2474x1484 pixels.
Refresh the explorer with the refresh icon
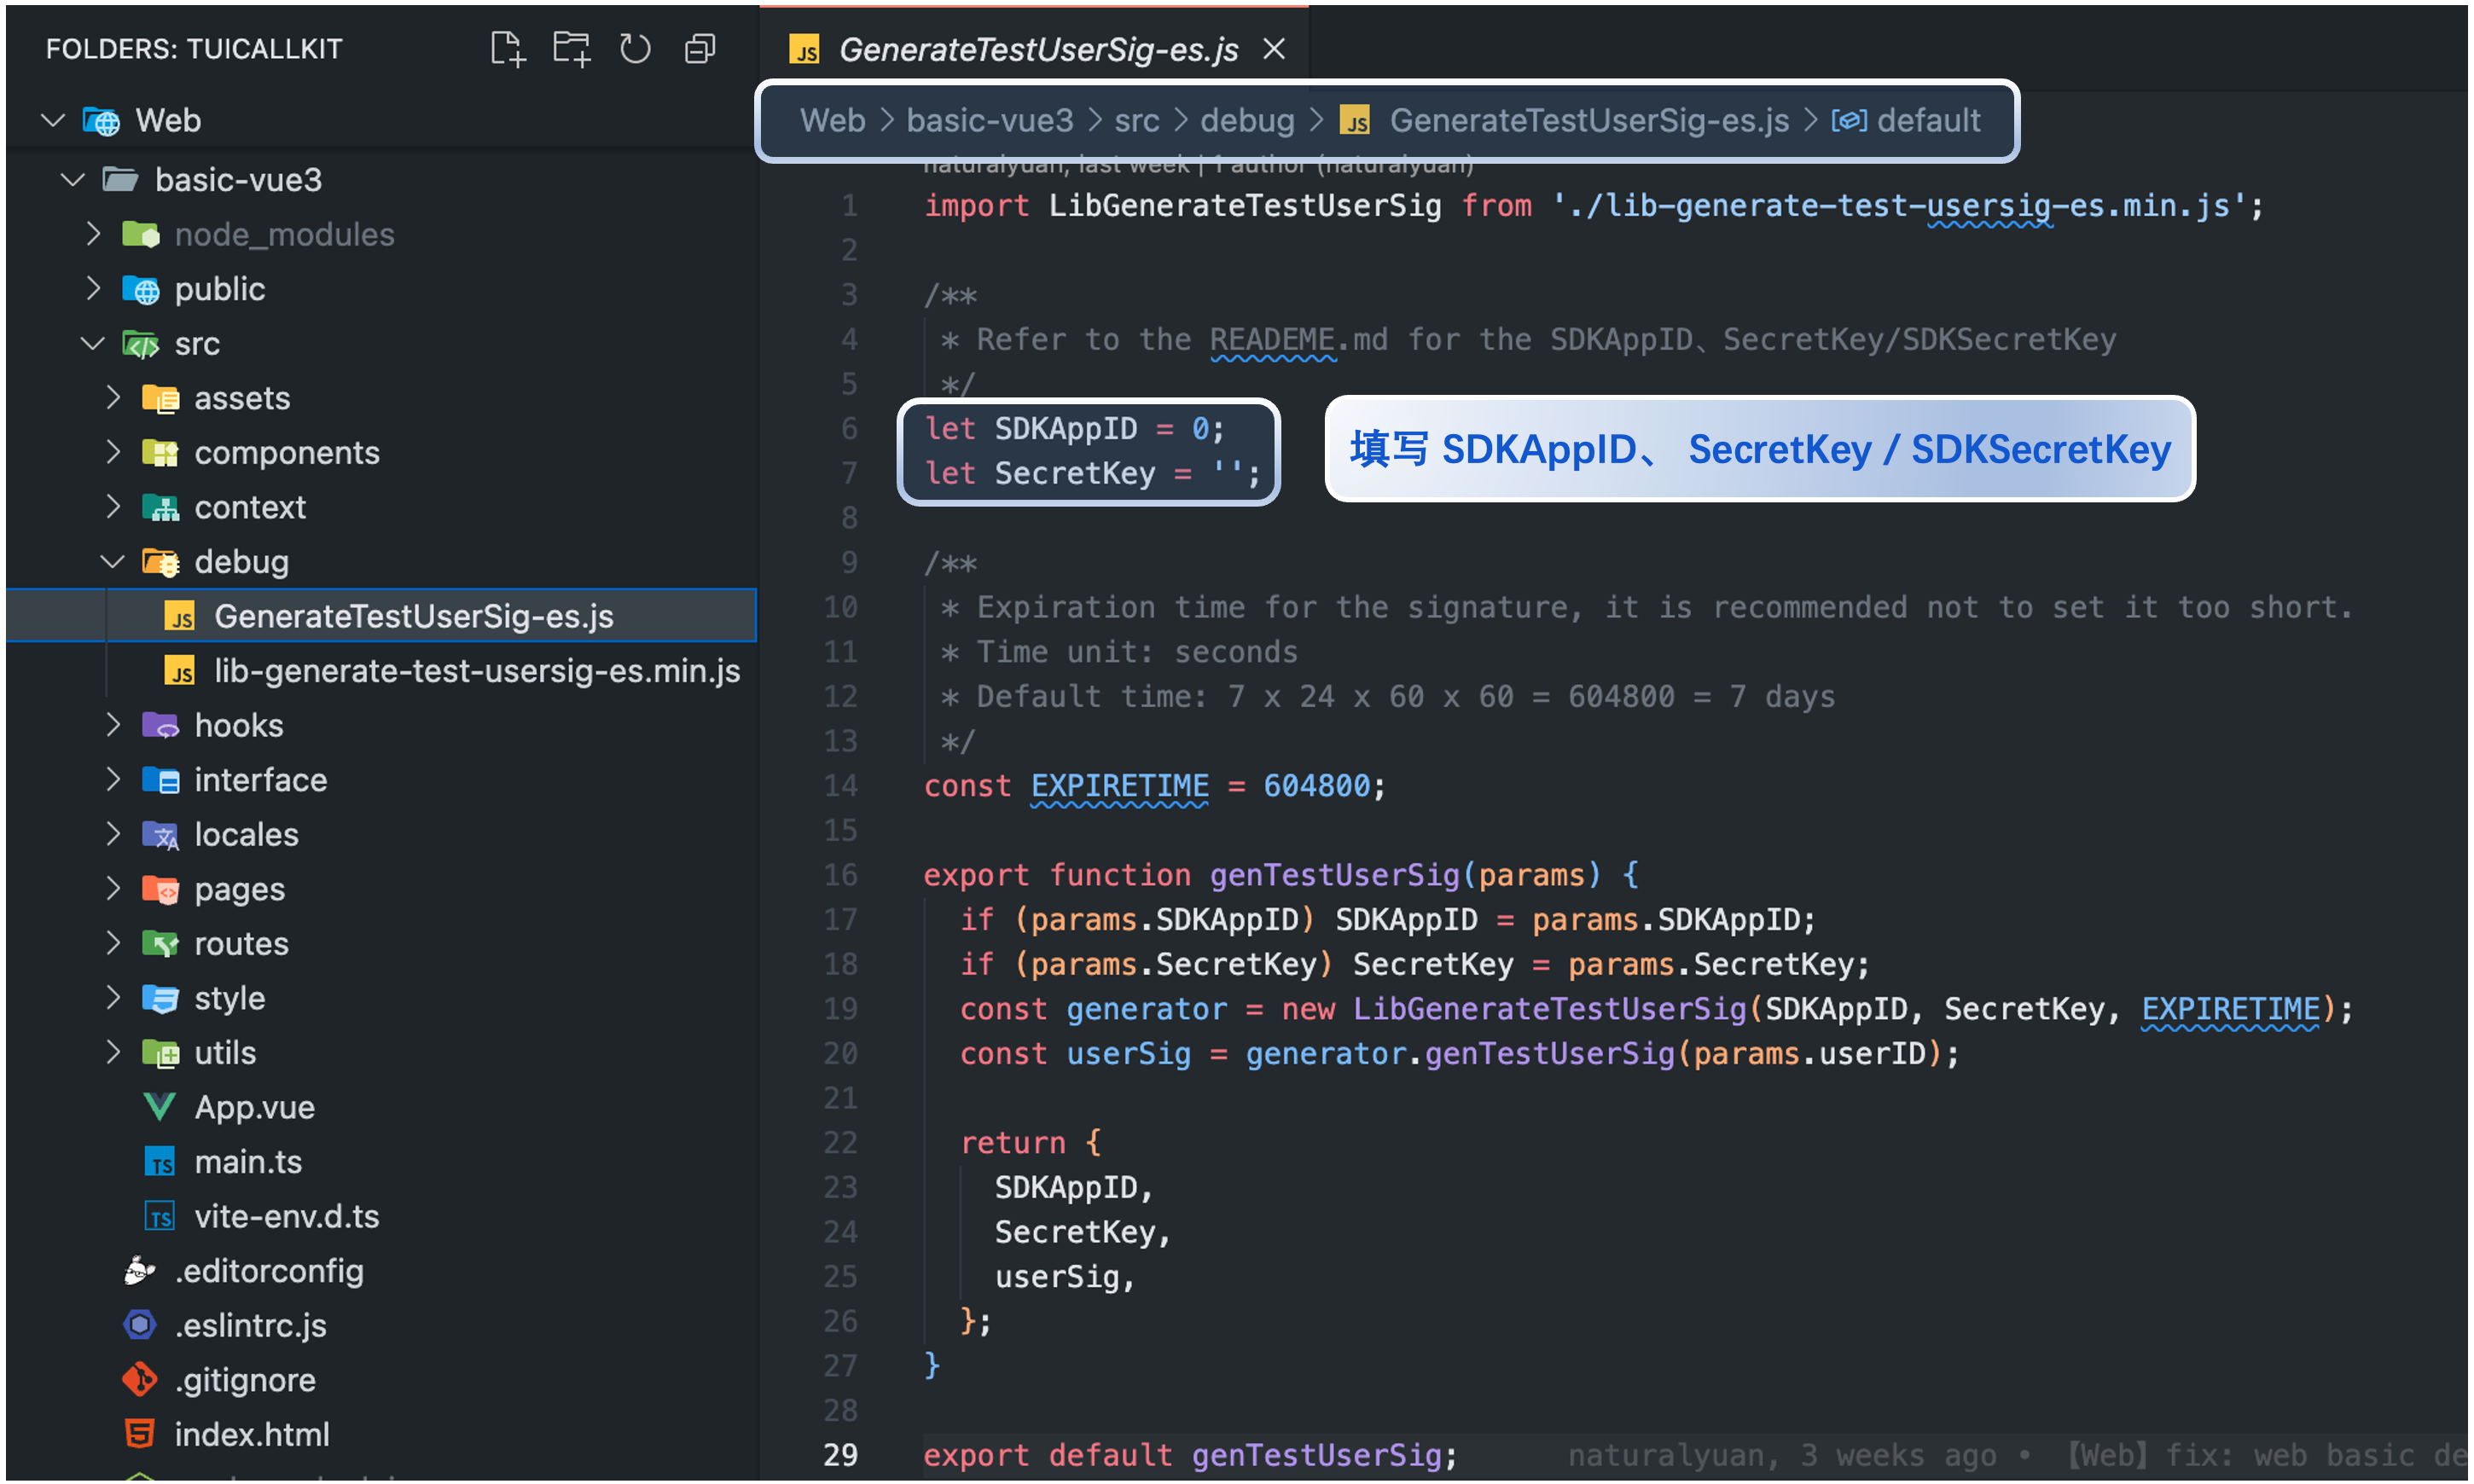[x=634, y=48]
